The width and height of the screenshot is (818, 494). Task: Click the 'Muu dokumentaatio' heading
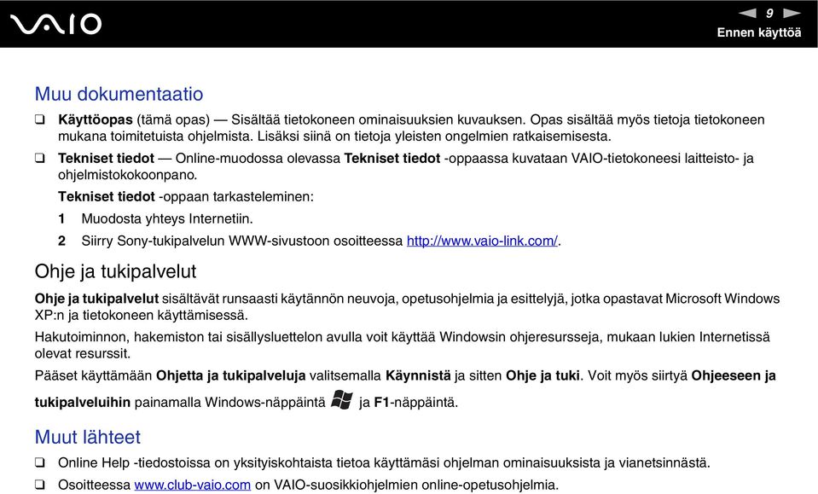119,94
